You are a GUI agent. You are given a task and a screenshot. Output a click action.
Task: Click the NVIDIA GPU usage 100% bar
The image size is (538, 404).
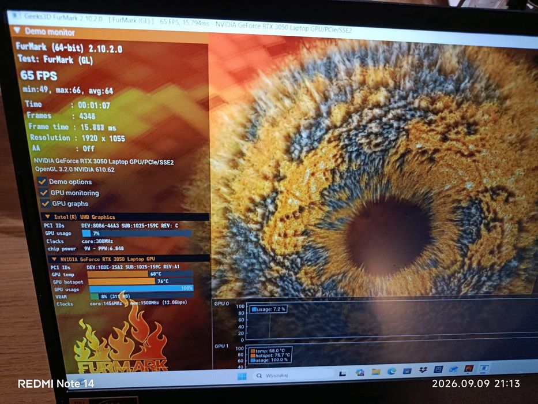(141, 288)
